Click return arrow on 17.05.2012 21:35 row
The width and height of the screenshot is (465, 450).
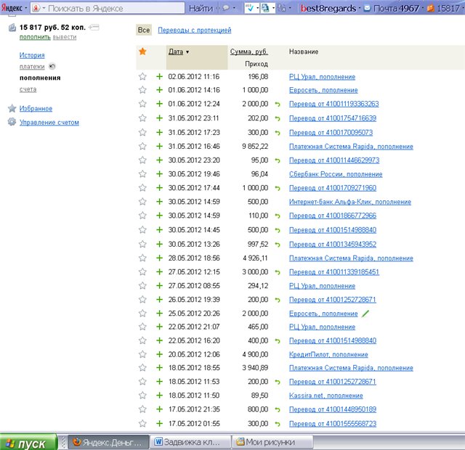278,409
